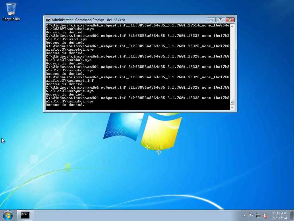Open the Recycle Bin desktop icon

click(11, 12)
